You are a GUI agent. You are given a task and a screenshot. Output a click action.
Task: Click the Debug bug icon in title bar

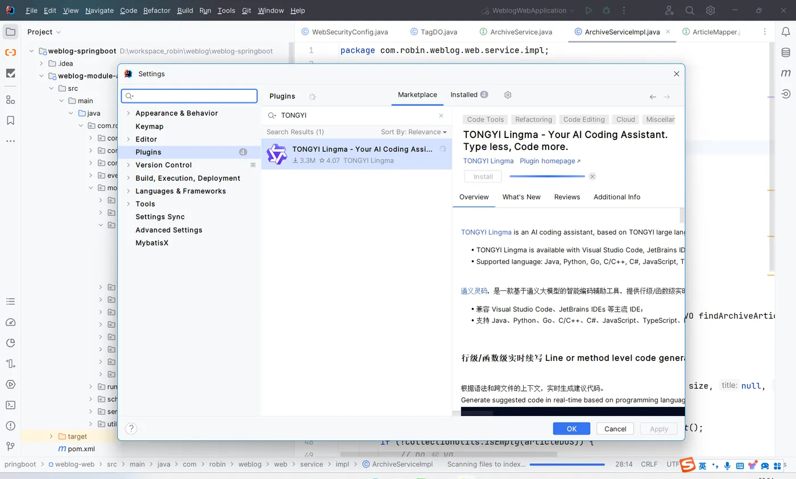606,10
